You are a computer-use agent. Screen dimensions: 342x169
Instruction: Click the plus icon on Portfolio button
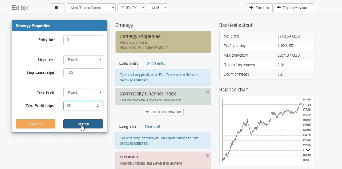(x=251, y=8)
